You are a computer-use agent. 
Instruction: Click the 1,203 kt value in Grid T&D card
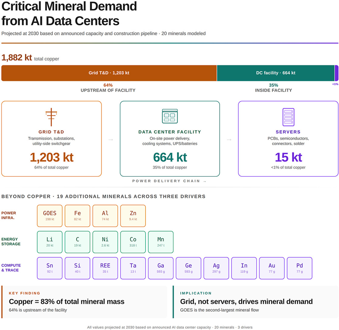pos(51,157)
